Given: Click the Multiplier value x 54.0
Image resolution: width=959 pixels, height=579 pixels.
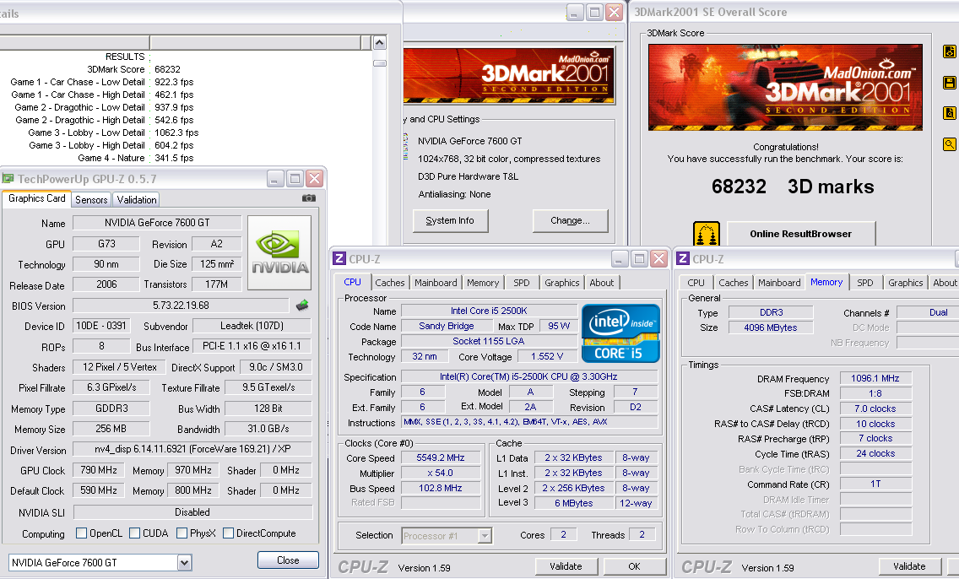Looking at the screenshot, I should click(441, 473).
